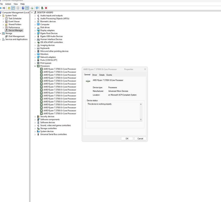Viewport: 221px width, 202px height.
Task: Click the Print queues printer icon
Action: click(x=38, y=63)
